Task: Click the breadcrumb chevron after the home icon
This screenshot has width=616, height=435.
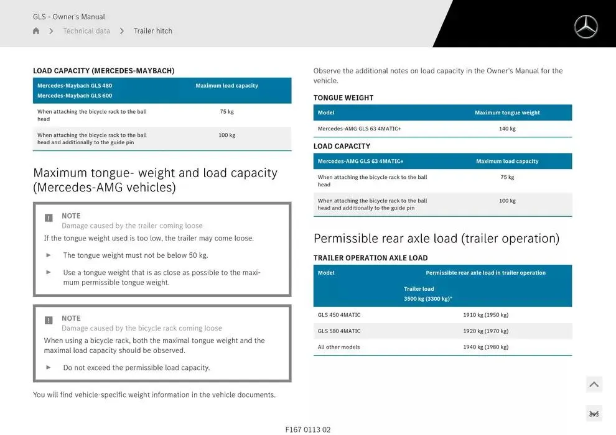Action: (51, 31)
